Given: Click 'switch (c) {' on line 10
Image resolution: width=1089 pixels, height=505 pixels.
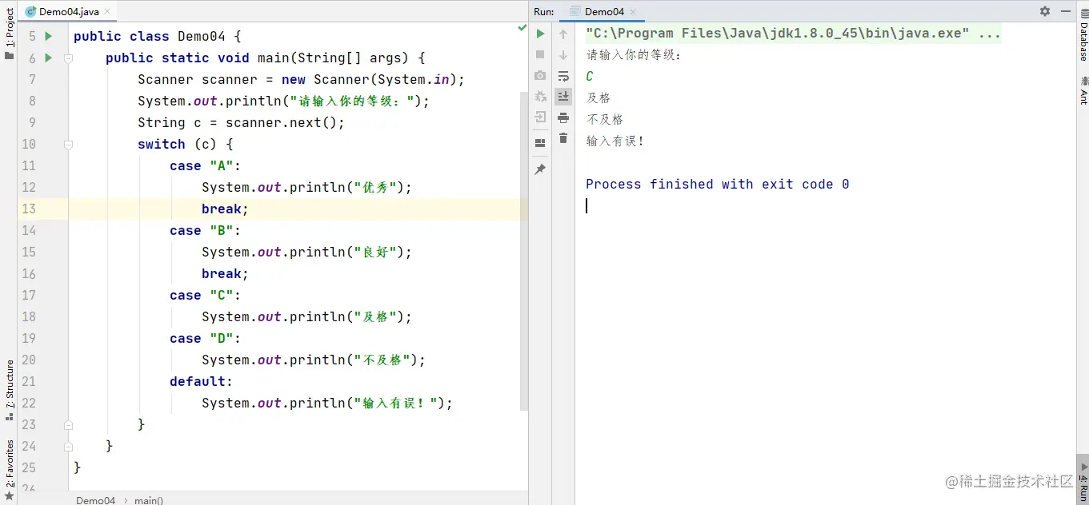Looking at the screenshot, I should (185, 144).
